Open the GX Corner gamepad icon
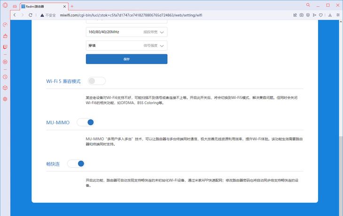The image size is (343, 216). click(x=15, y=6)
